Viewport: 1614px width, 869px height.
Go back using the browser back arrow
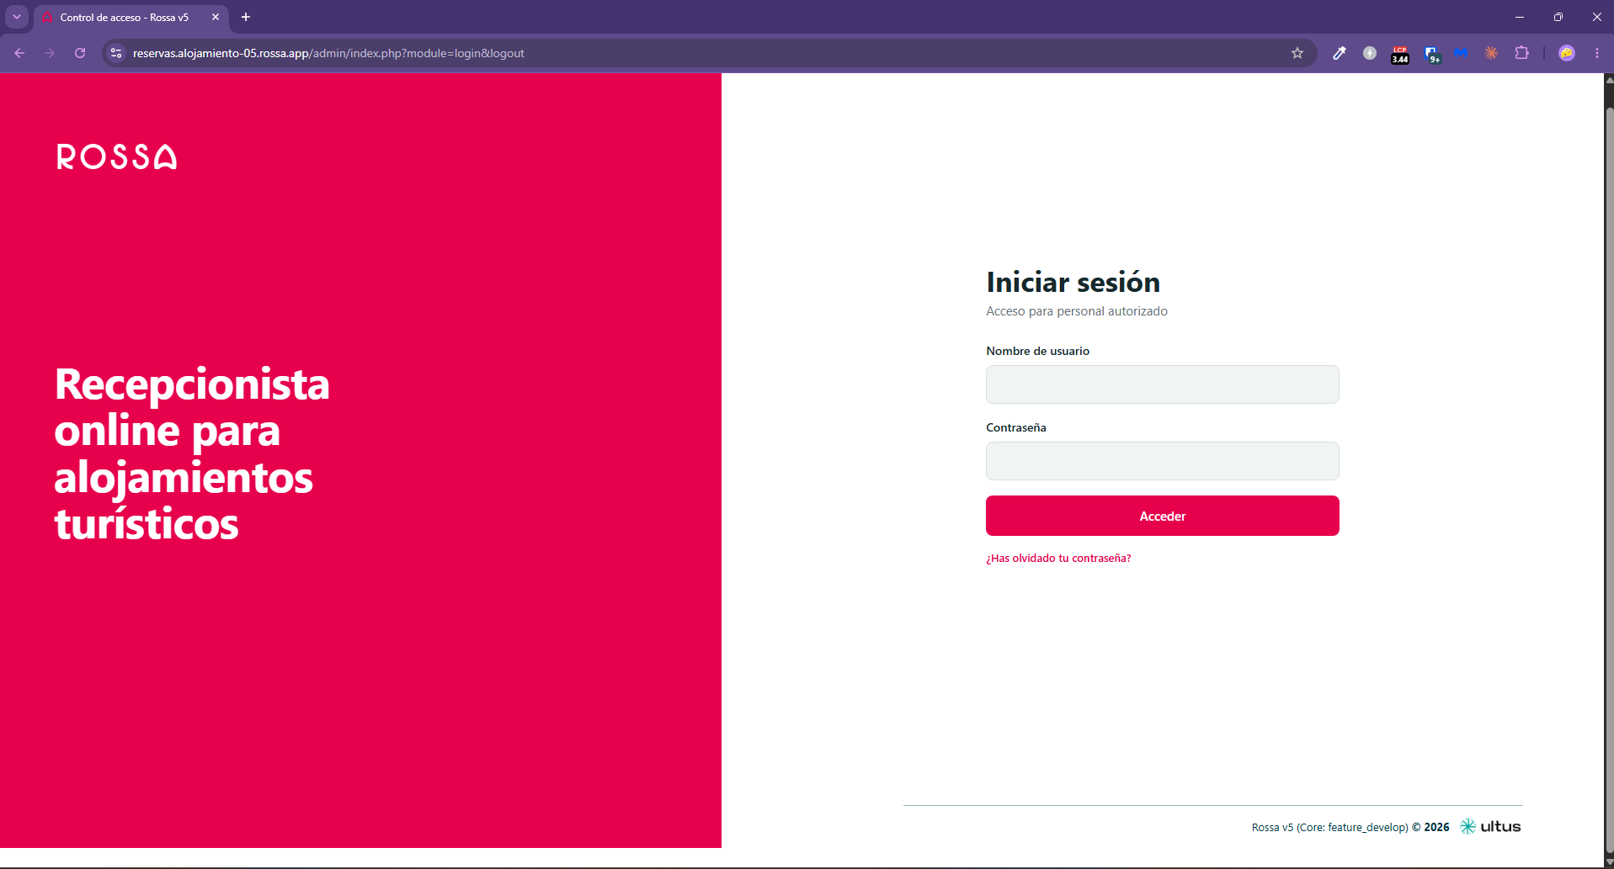[19, 53]
